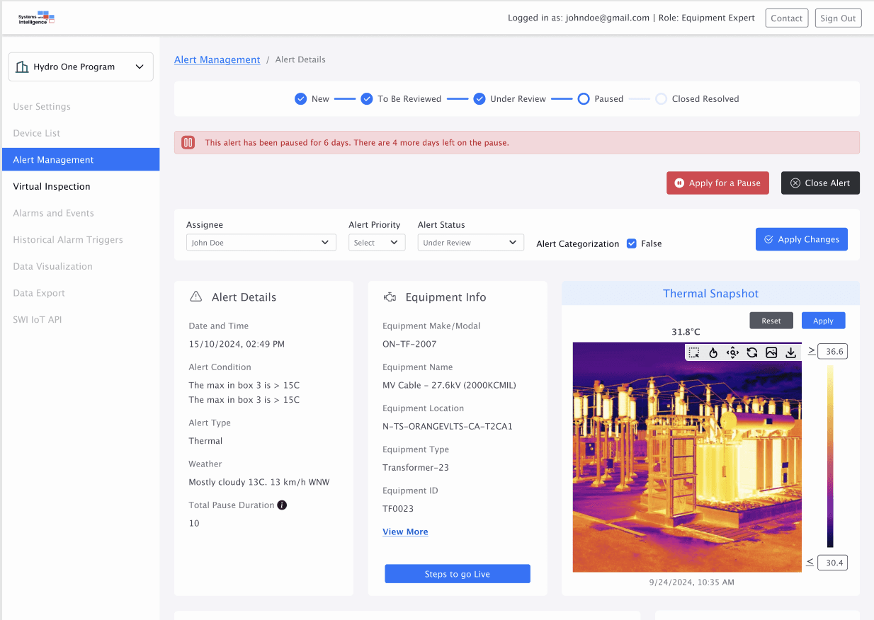Viewport: 874px width, 620px height.
Task: Select Alert Management sidebar item
Action: tap(81, 160)
